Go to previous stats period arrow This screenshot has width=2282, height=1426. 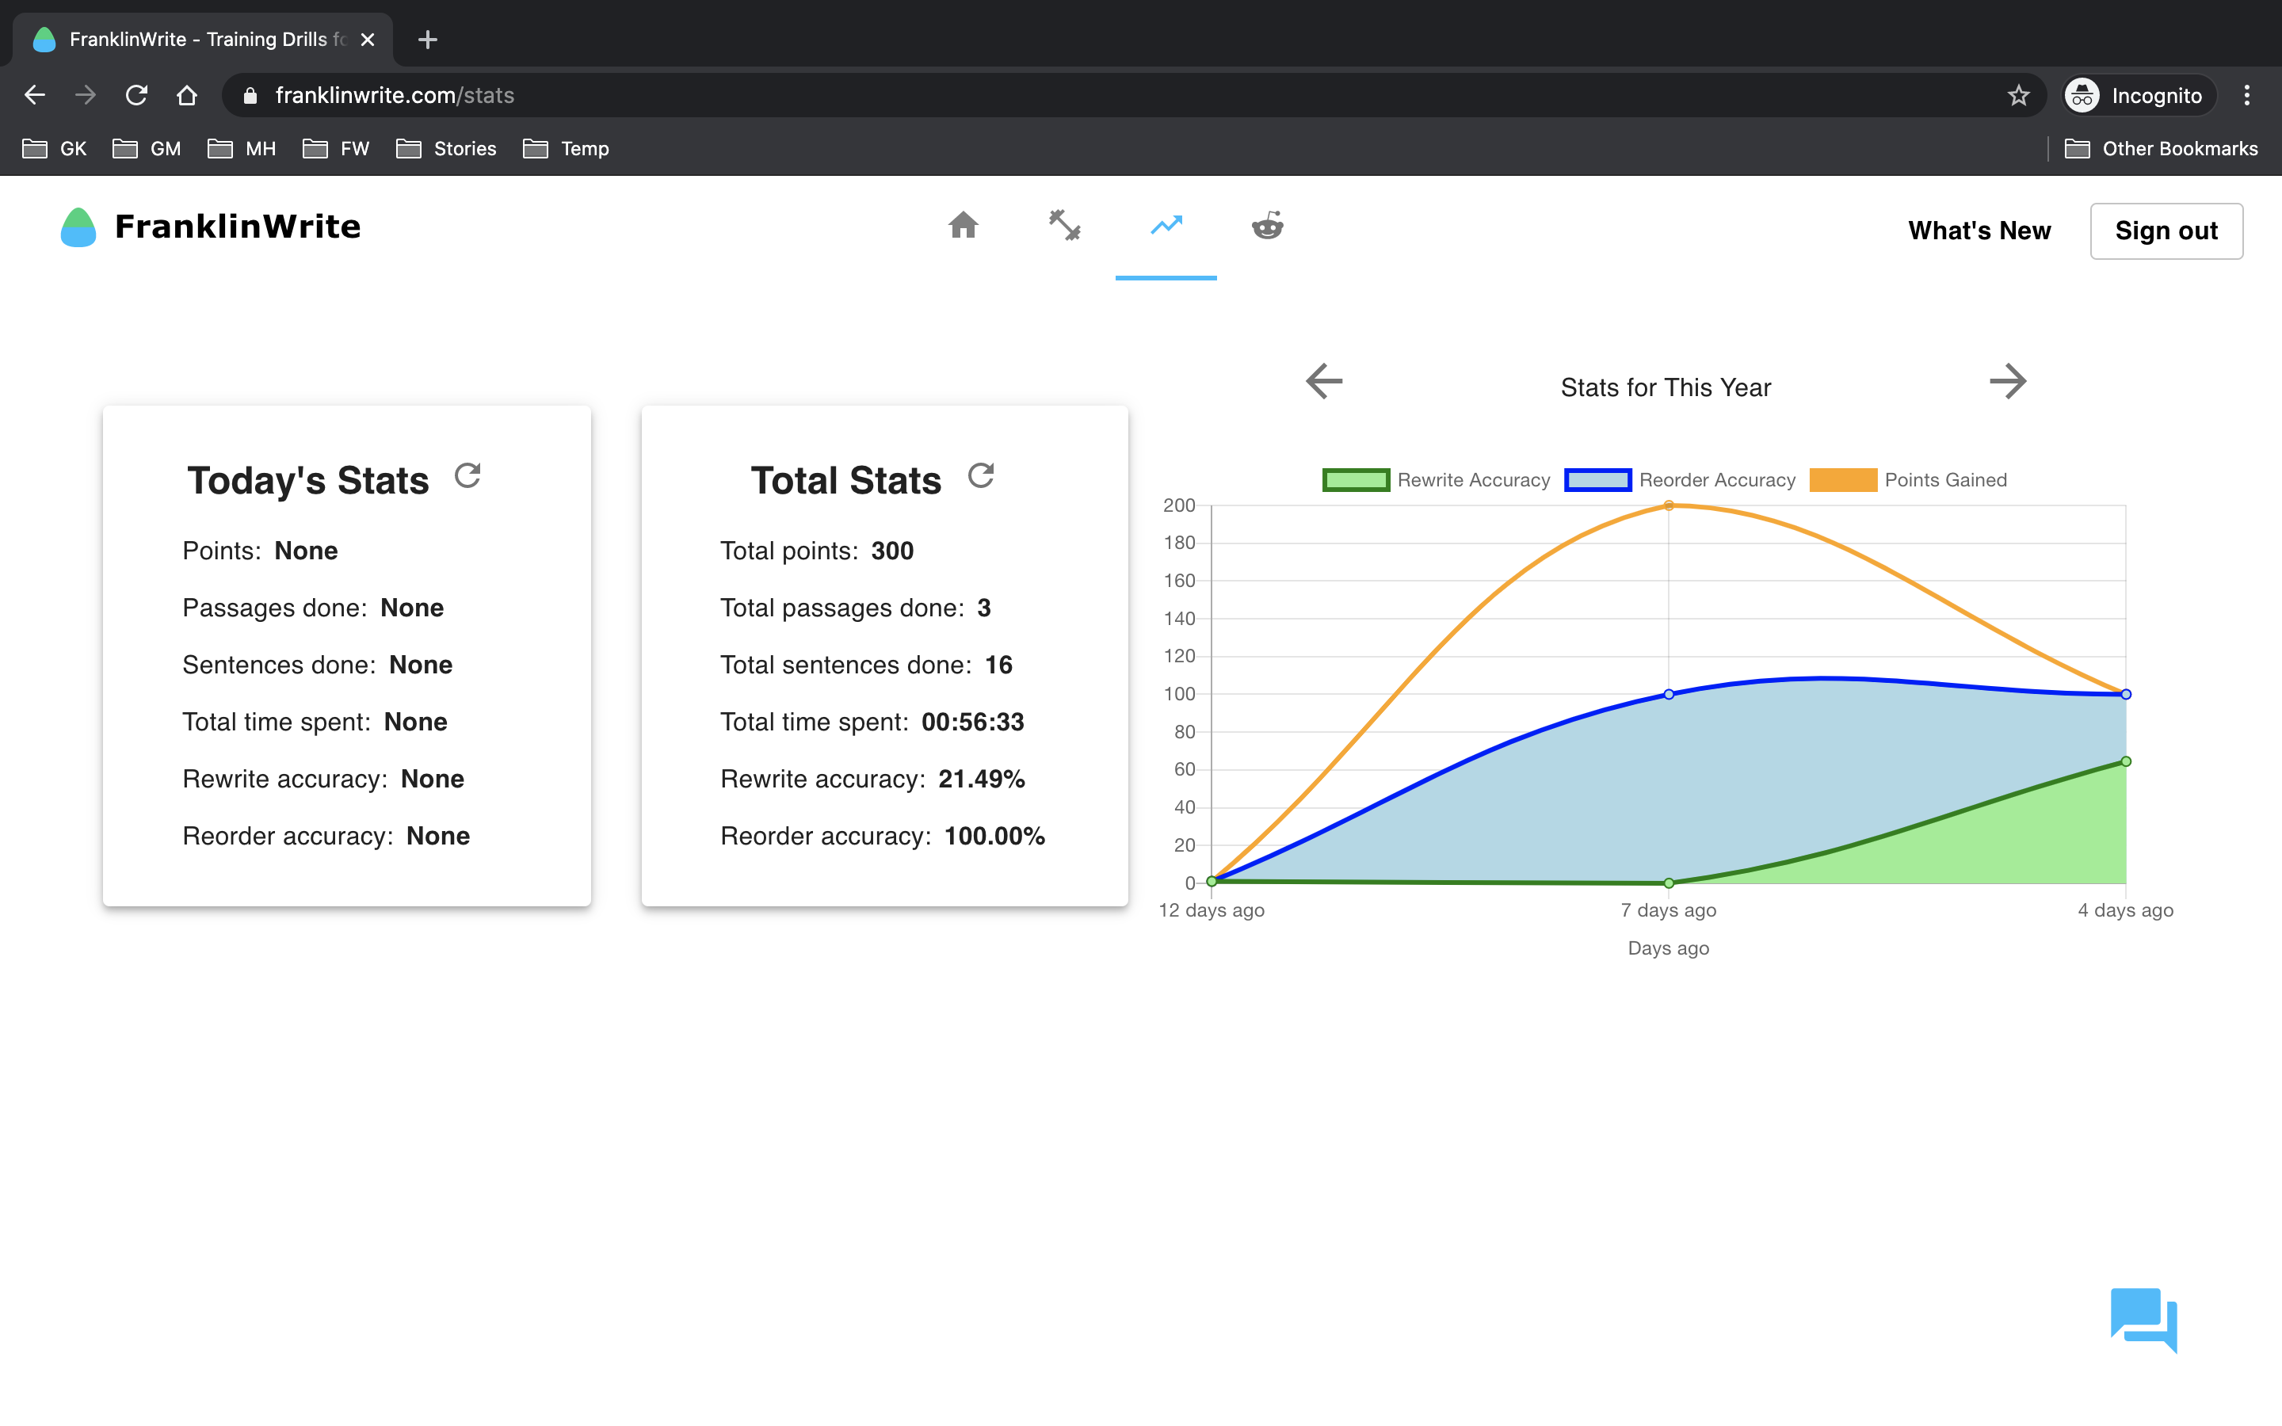[1324, 382]
